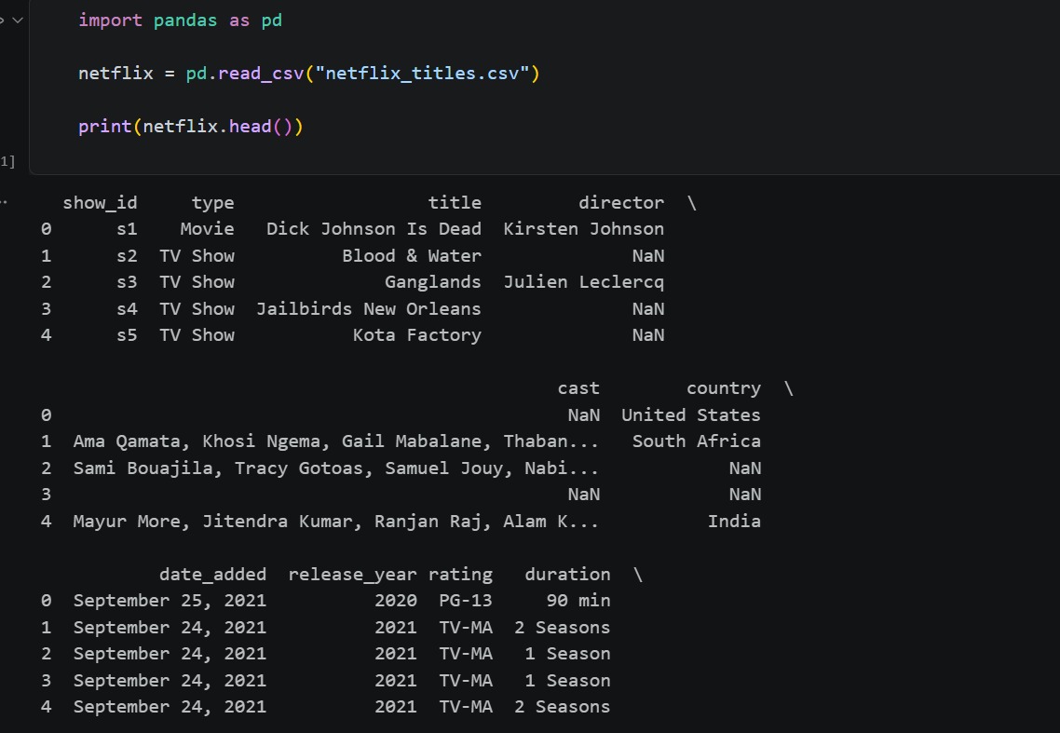Click the 'import' keyword in the code
Viewport: 1060px width, 733px height.
[x=110, y=20]
